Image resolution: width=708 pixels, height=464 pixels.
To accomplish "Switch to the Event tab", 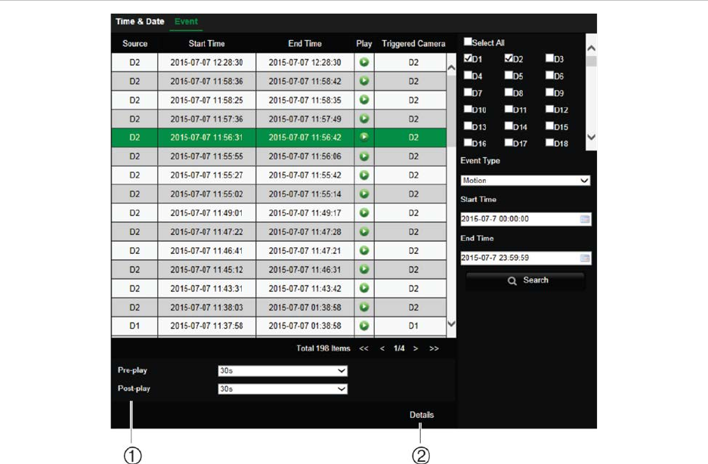I will click(x=186, y=21).
